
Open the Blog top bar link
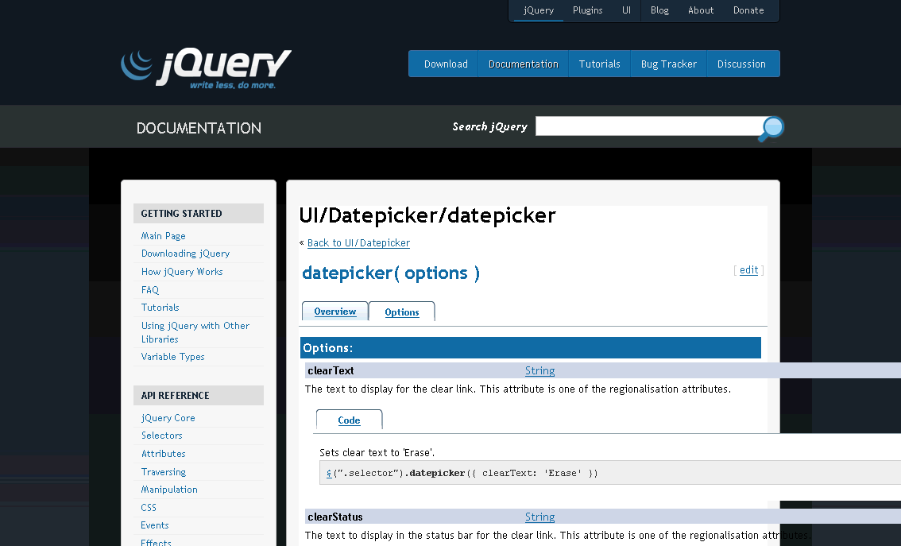click(x=659, y=10)
